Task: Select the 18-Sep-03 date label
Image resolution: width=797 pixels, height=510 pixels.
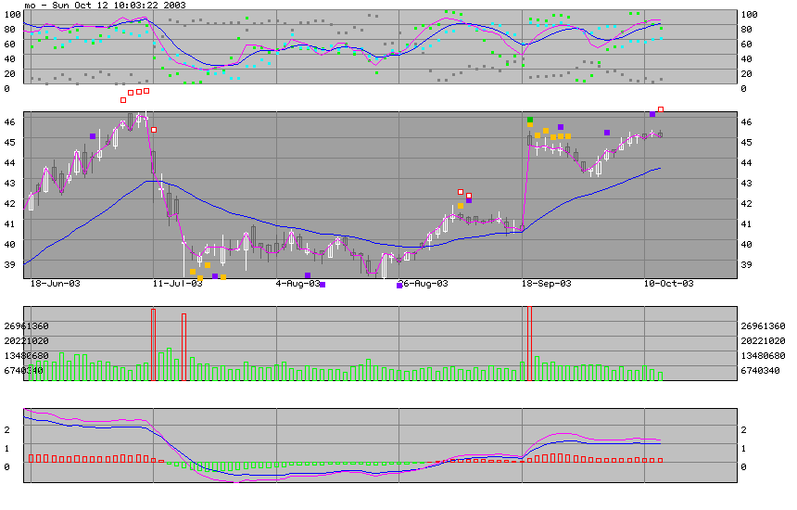Action: [x=547, y=284]
